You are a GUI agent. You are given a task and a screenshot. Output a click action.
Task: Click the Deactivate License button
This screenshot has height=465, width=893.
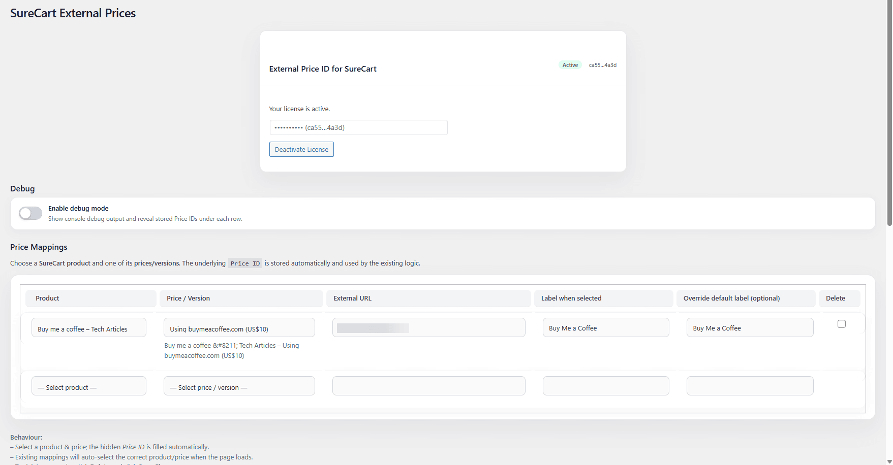point(301,149)
